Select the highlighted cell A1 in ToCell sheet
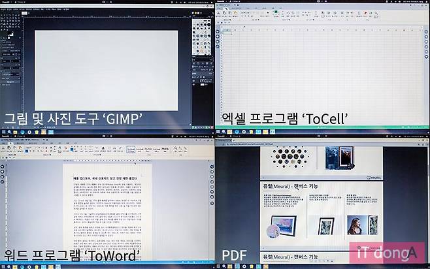Viewport: 430px width, 269px height. coord(227,33)
